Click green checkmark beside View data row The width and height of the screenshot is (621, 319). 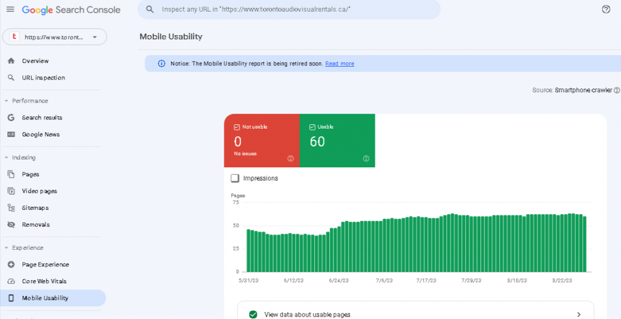253,315
